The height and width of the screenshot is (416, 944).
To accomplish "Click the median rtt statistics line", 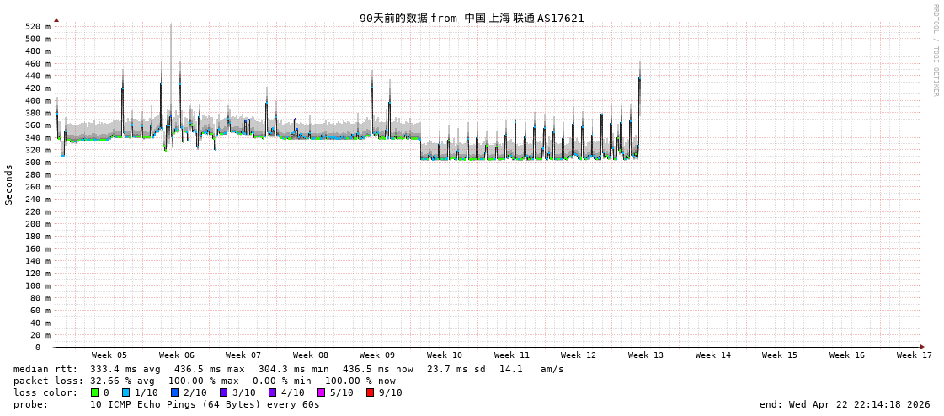I will click(289, 369).
